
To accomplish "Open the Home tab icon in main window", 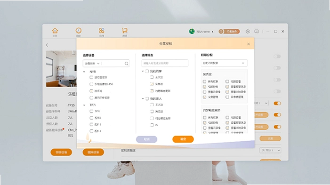I will click(55, 31).
